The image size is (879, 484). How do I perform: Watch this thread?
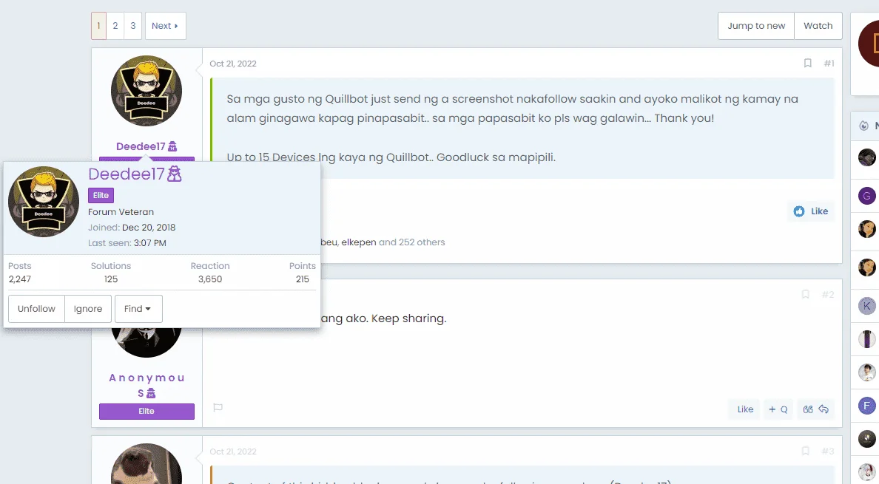click(818, 26)
